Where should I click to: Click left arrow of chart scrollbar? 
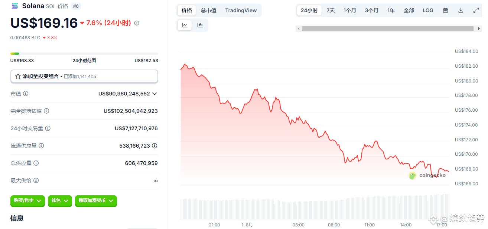(298, 28)
